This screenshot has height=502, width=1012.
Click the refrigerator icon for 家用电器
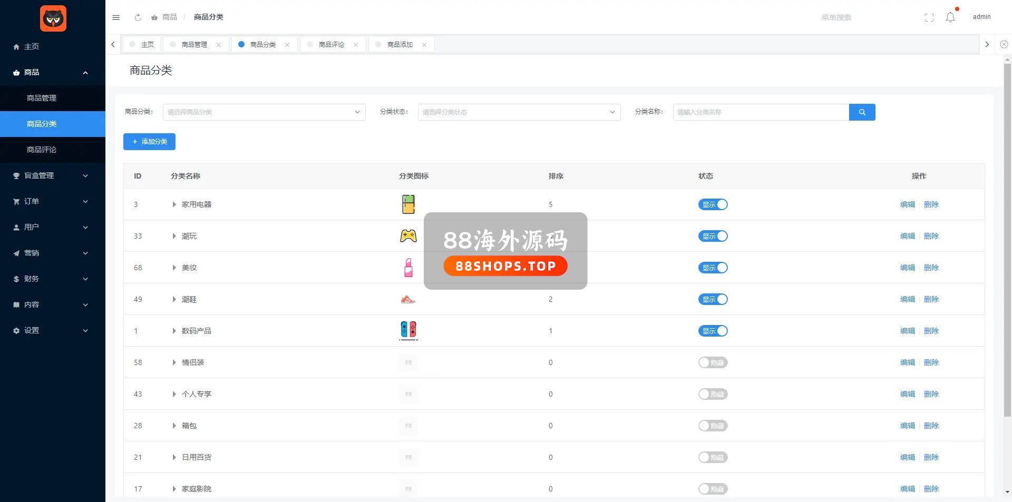click(x=408, y=204)
